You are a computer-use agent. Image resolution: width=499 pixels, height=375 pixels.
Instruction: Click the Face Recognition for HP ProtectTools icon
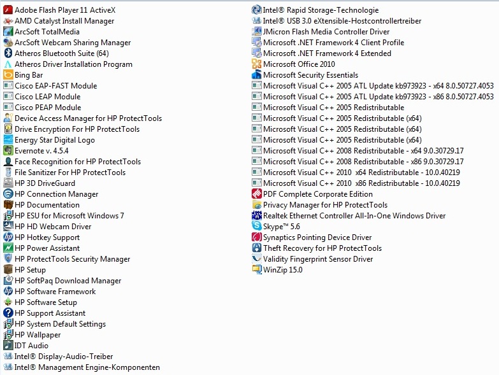pyautogui.click(x=8, y=162)
